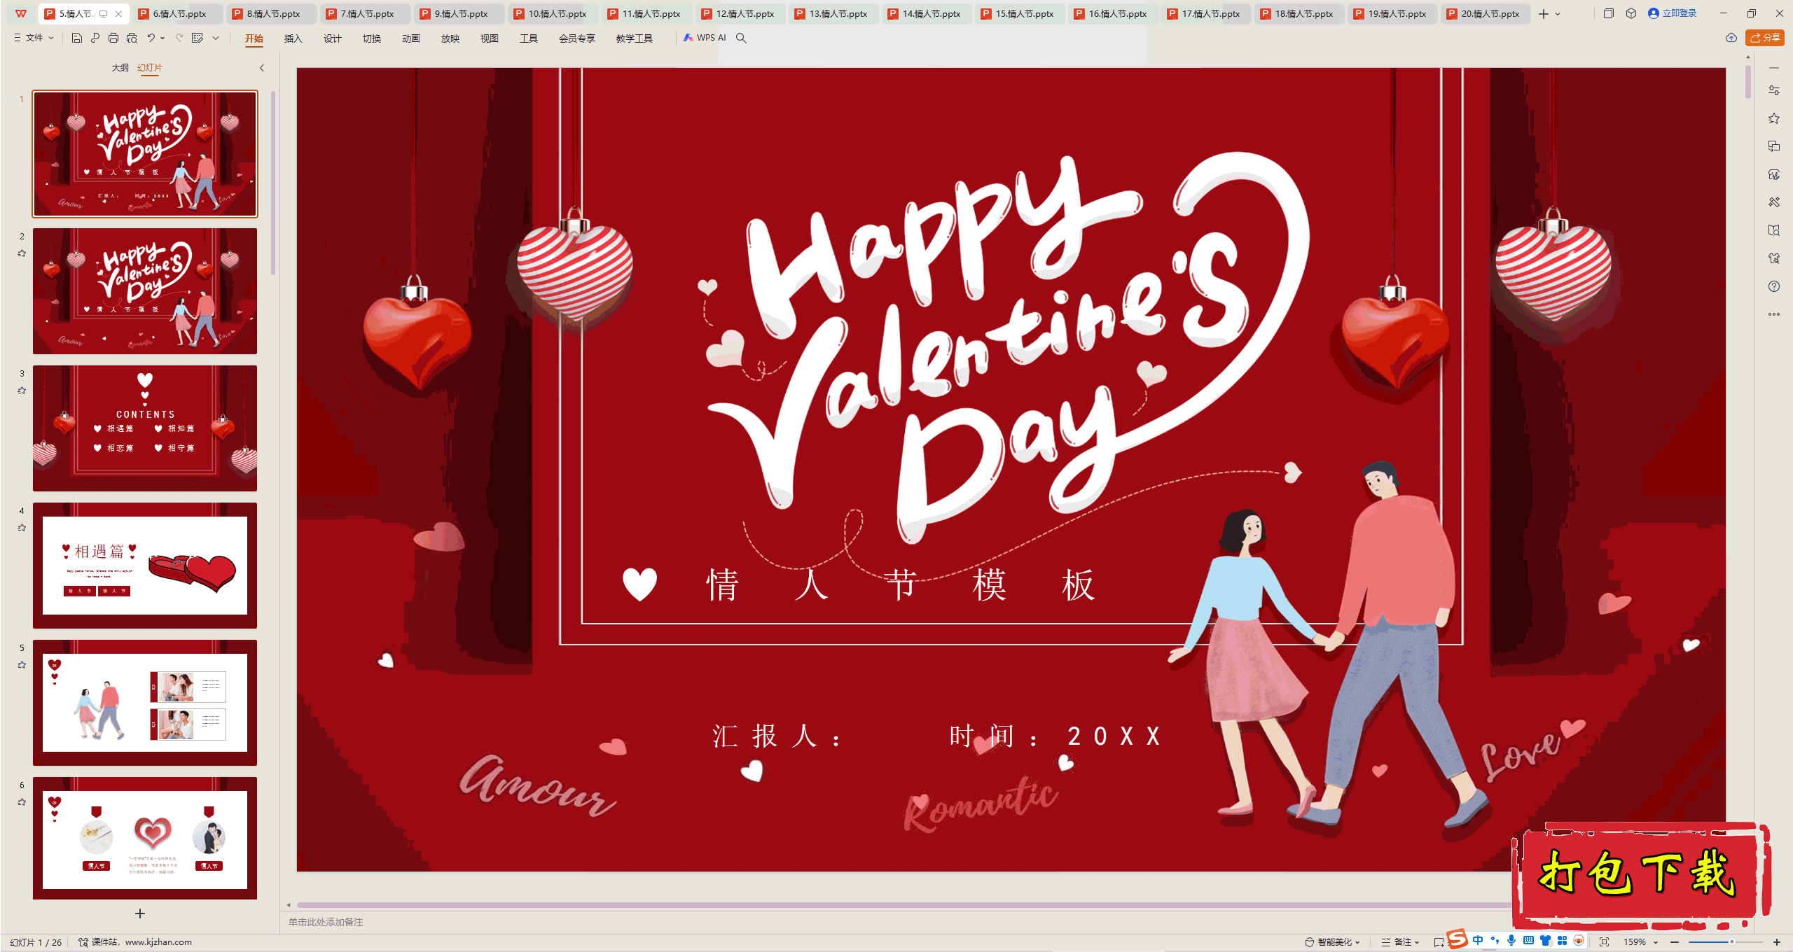Select slide 4 相遇篇 thumbnail
The height and width of the screenshot is (952, 1793).
tap(145, 565)
